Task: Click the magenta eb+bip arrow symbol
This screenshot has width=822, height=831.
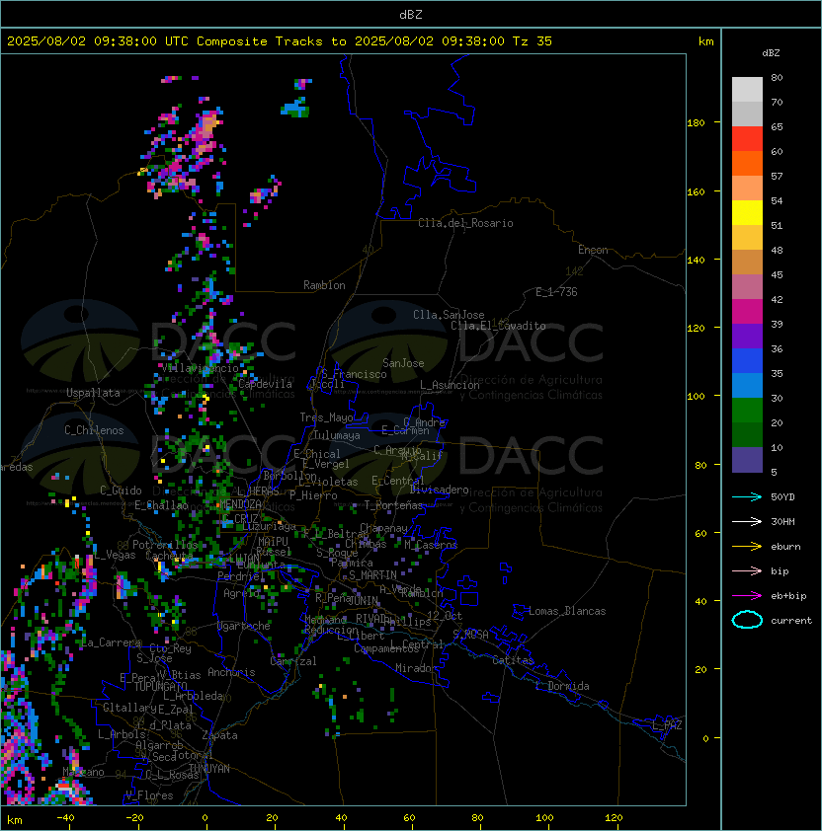Action: tap(747, 596)
